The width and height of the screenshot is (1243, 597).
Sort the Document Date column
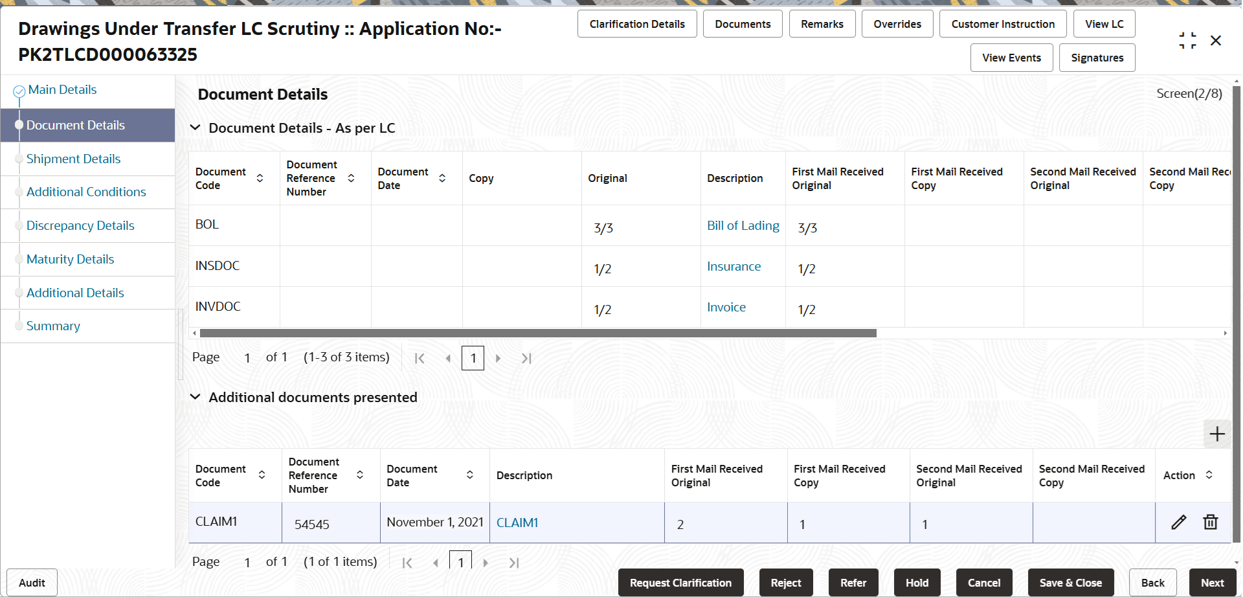(443, 177)
